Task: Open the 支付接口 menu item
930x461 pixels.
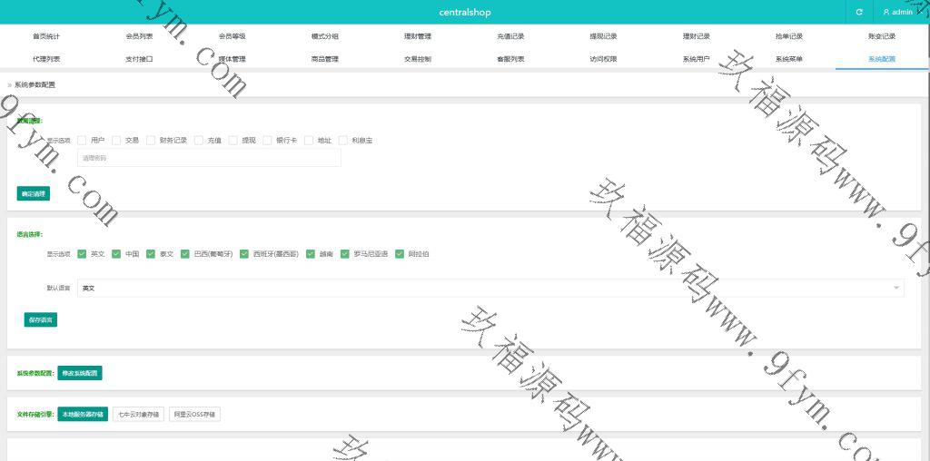Action: 139,59
